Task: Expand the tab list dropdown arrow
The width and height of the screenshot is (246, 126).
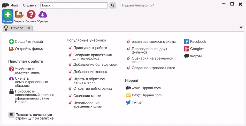Action: (x=241, y=28)
